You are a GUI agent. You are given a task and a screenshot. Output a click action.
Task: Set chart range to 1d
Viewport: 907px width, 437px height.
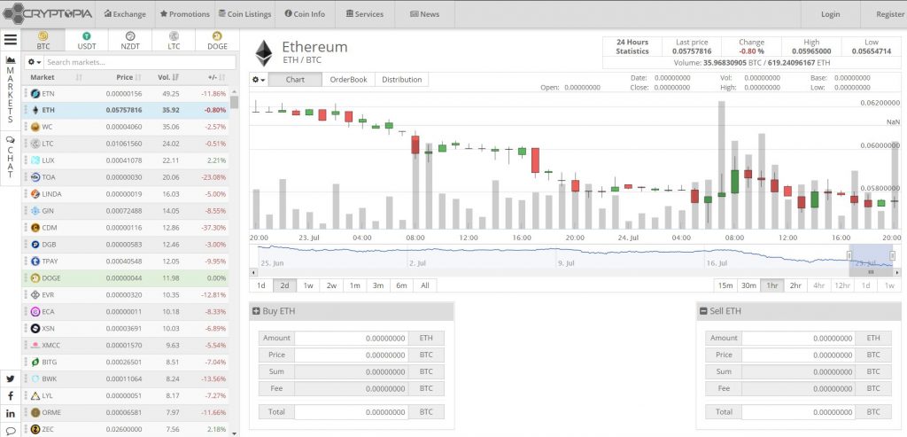[261, 285]
